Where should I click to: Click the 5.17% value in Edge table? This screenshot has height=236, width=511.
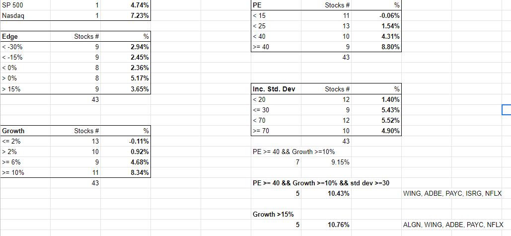pyautogui.click(x=126, y=78)
